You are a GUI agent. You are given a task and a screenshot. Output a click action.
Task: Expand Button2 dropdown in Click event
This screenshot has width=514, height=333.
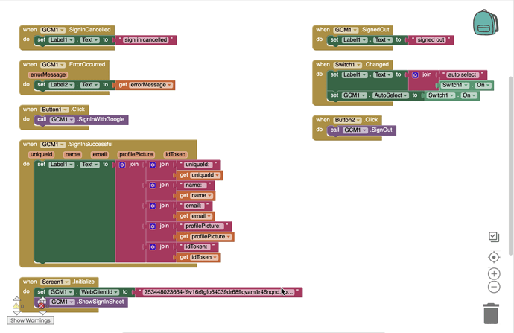(347, 120)
